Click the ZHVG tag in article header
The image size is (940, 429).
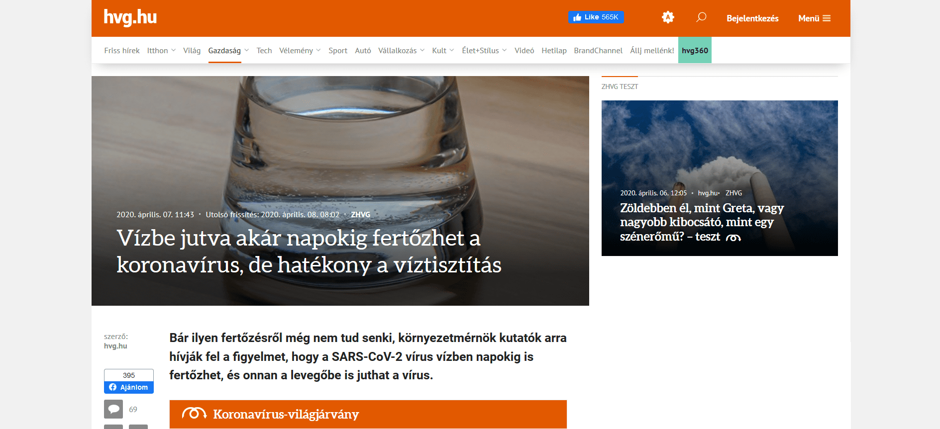click(360, 215)
